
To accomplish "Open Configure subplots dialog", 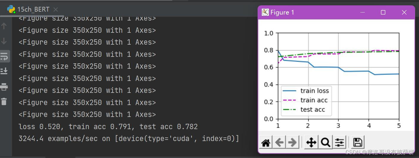I will point(339,143).
